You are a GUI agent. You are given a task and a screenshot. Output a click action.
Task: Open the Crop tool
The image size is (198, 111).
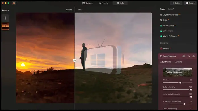click(165, 20)
